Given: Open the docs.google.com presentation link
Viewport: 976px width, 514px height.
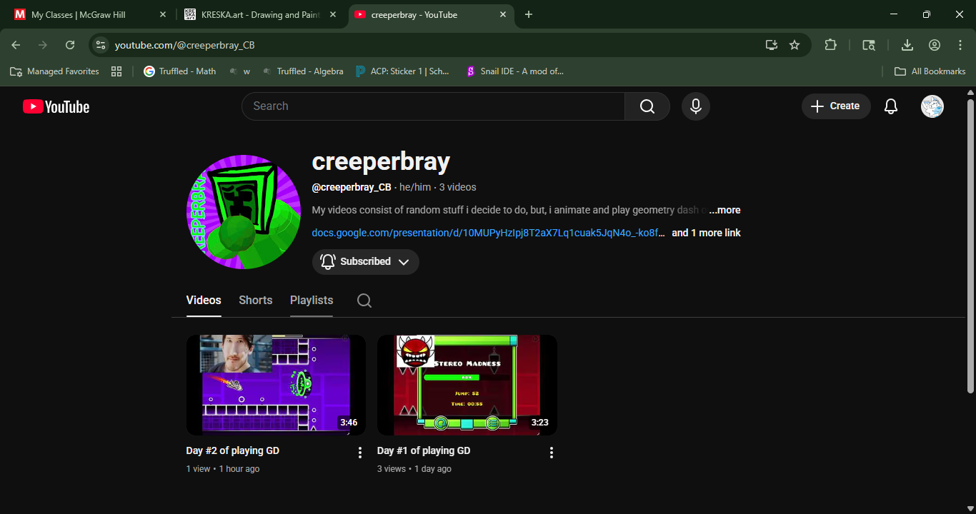Looking at the screenshot, I should click(488, 233).
